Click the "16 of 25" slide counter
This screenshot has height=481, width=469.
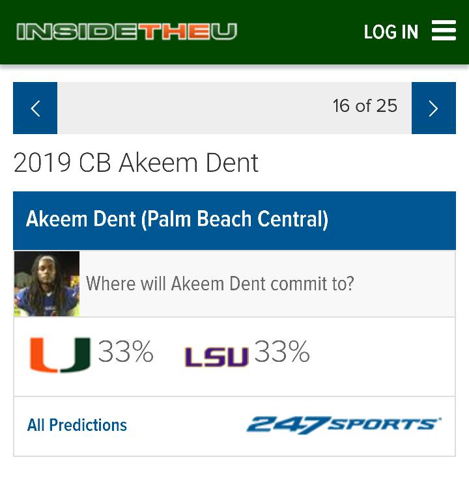(365, 106)
